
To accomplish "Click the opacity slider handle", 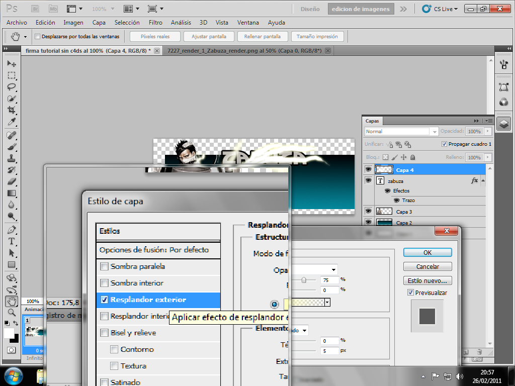I will (304, 280).
